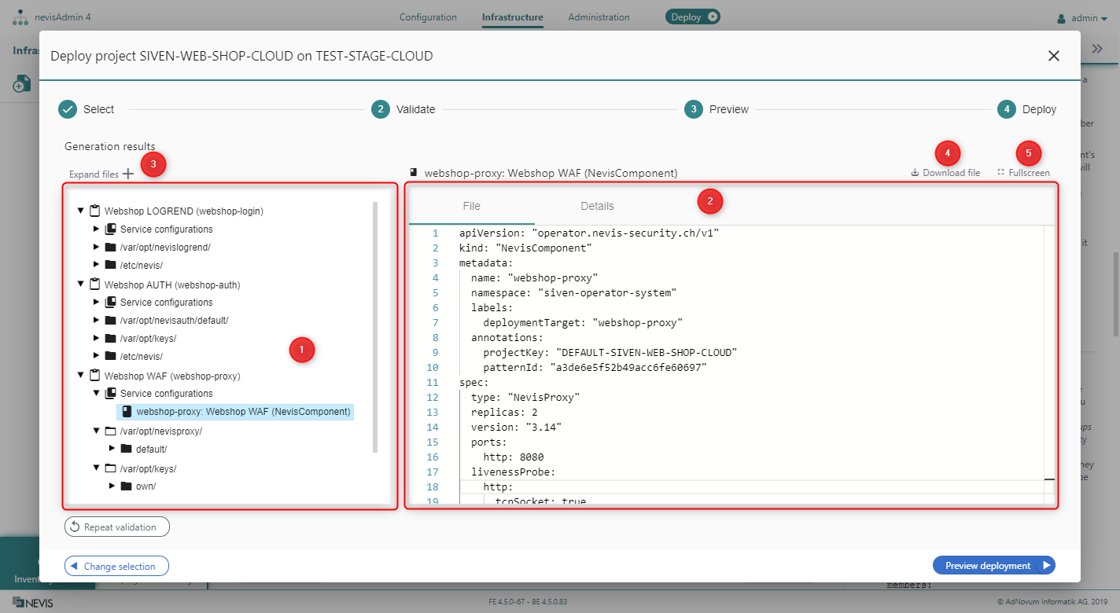This screenshot has height=613, width=1120.
Task: Select the webshop-proxy NevisComponent file
Action: (x=235, y=412)
